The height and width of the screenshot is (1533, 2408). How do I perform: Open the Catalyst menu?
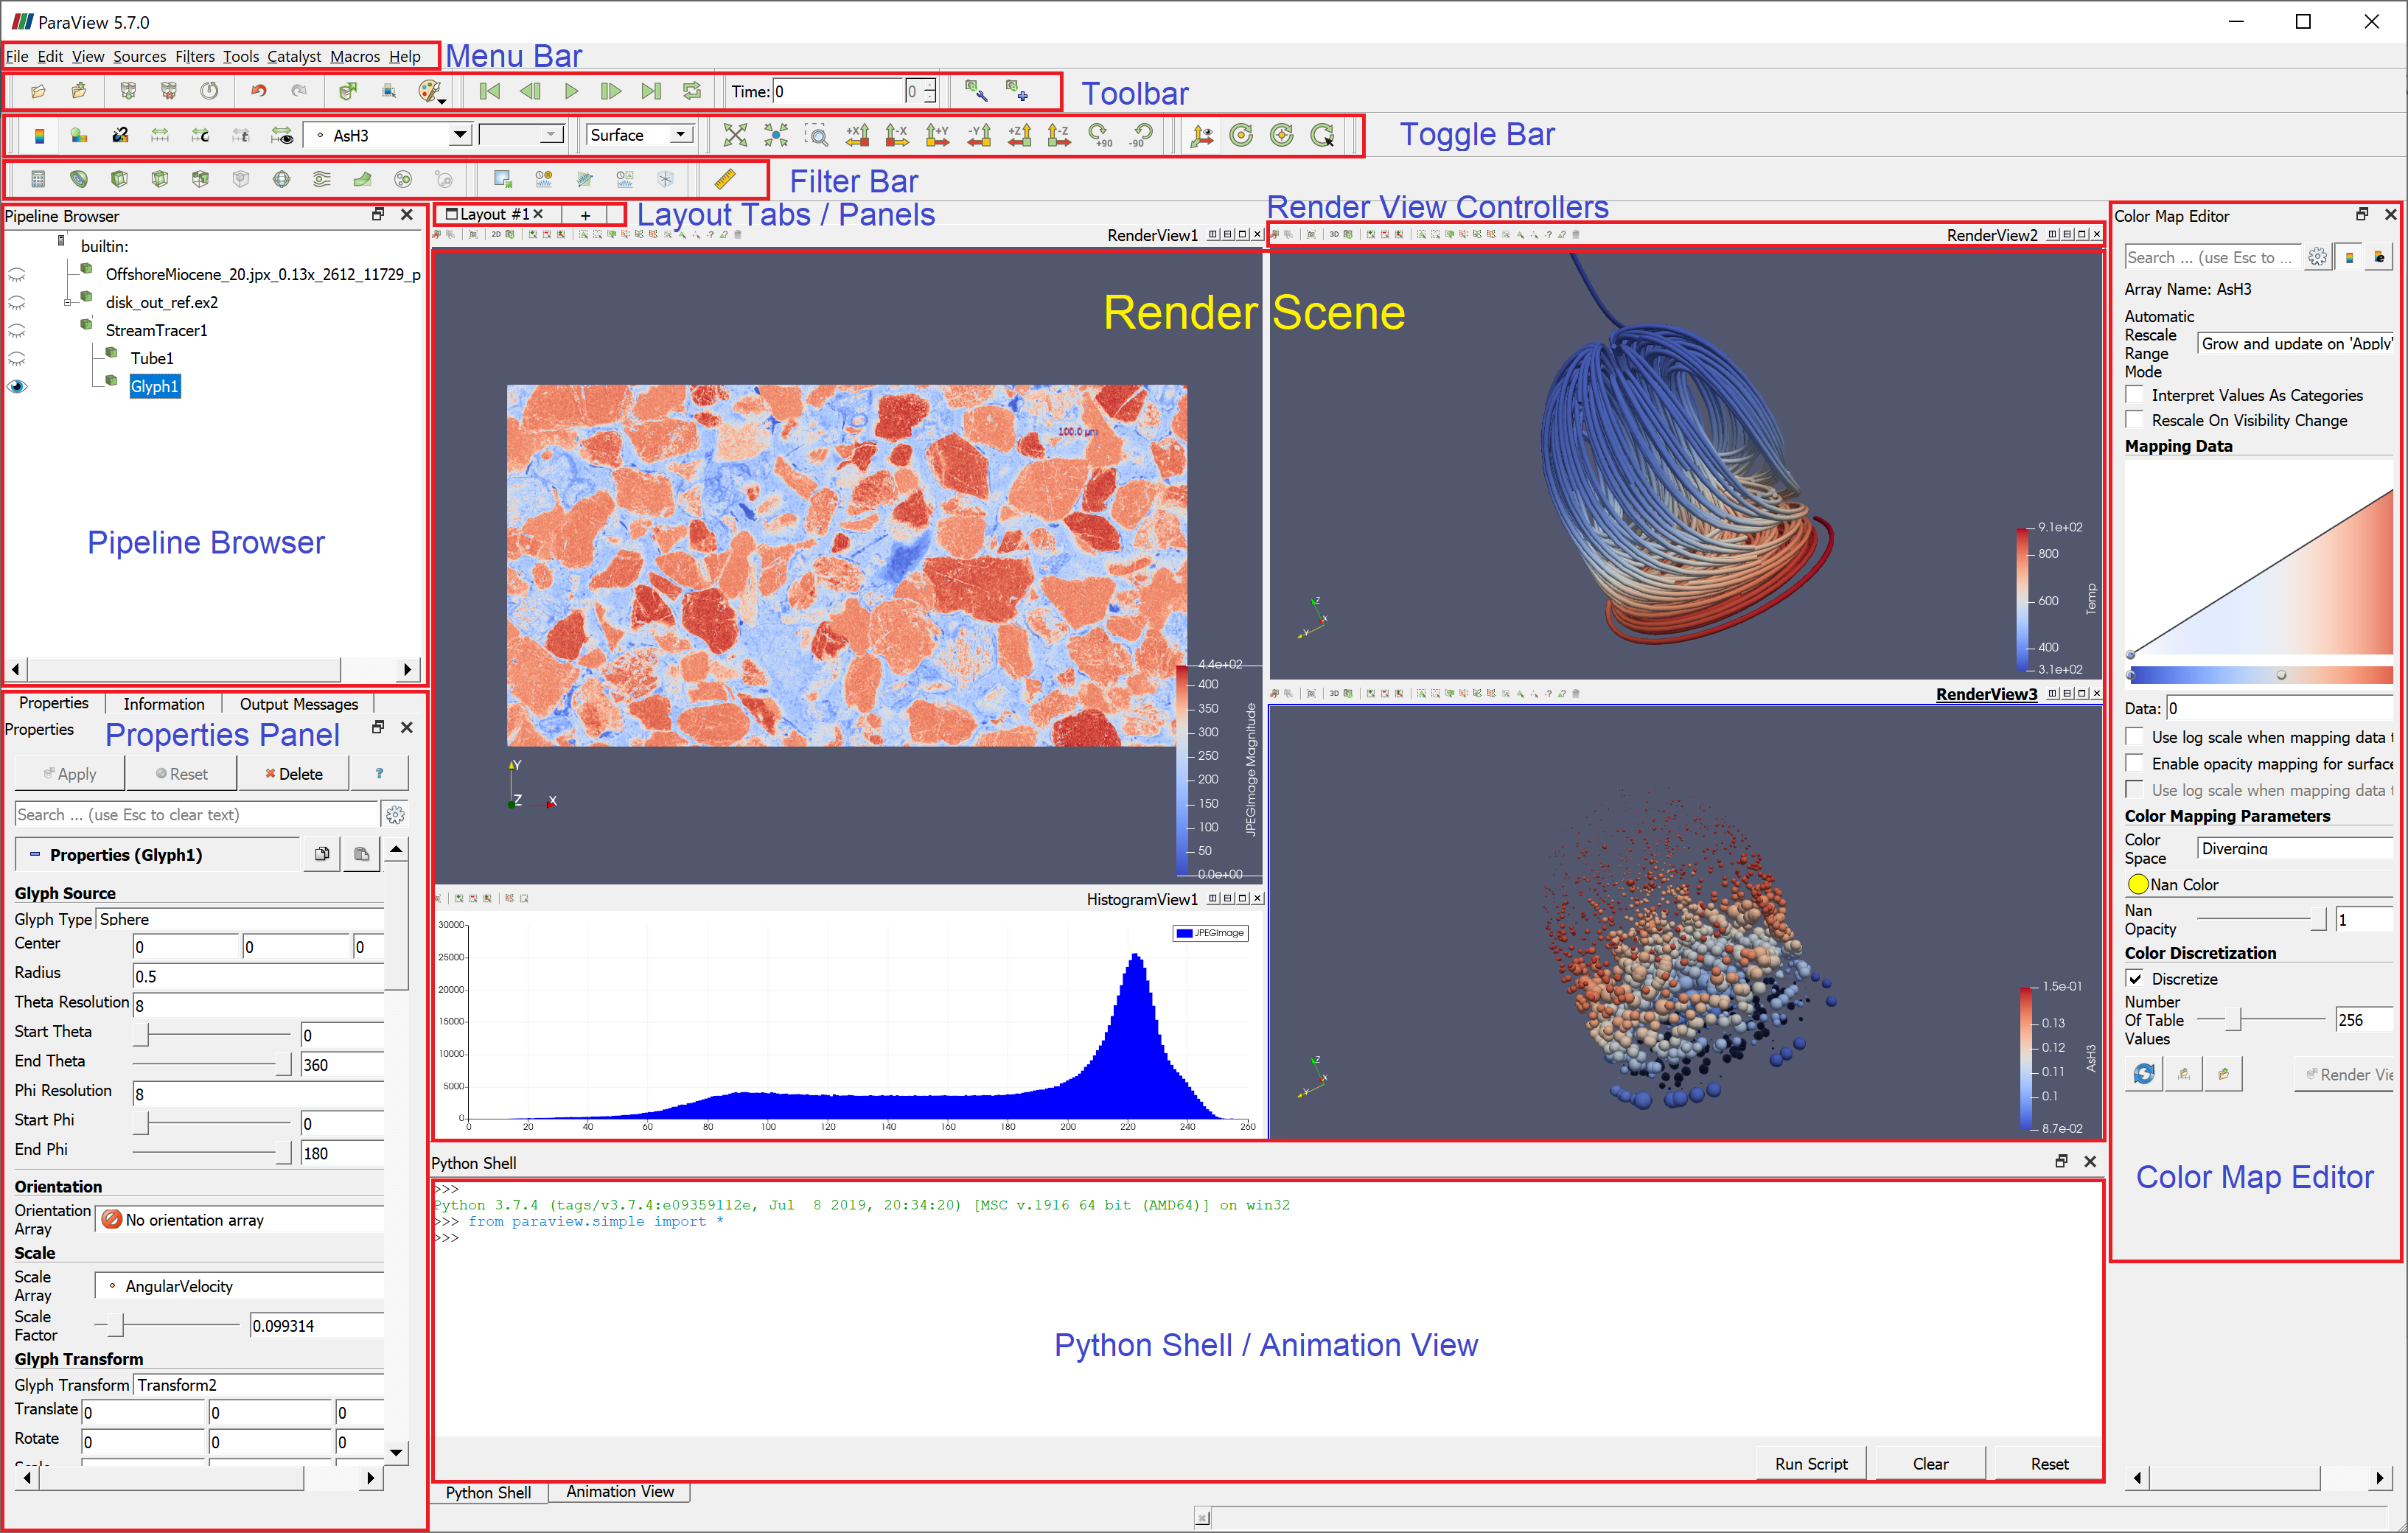[x=294, y=56]
